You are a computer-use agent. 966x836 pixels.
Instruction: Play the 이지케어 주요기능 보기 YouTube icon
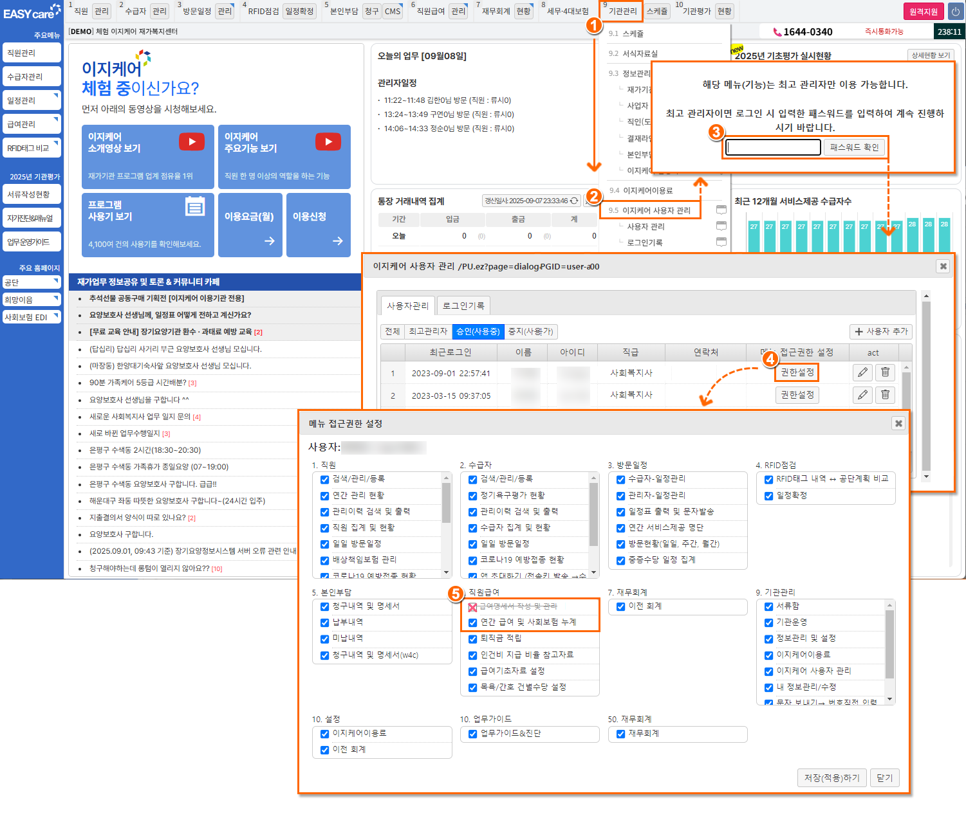(x=328, y=141)
